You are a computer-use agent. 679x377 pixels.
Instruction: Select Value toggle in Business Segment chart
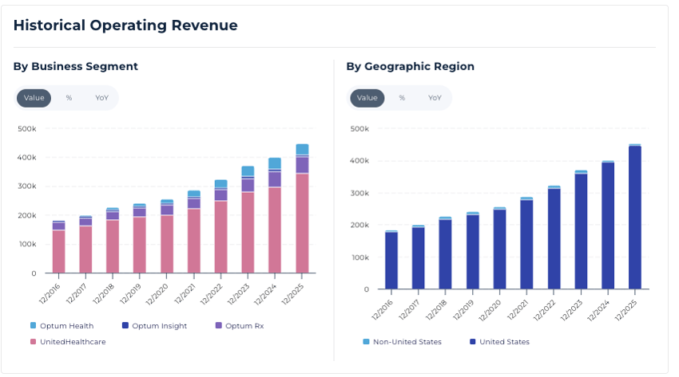34,98
